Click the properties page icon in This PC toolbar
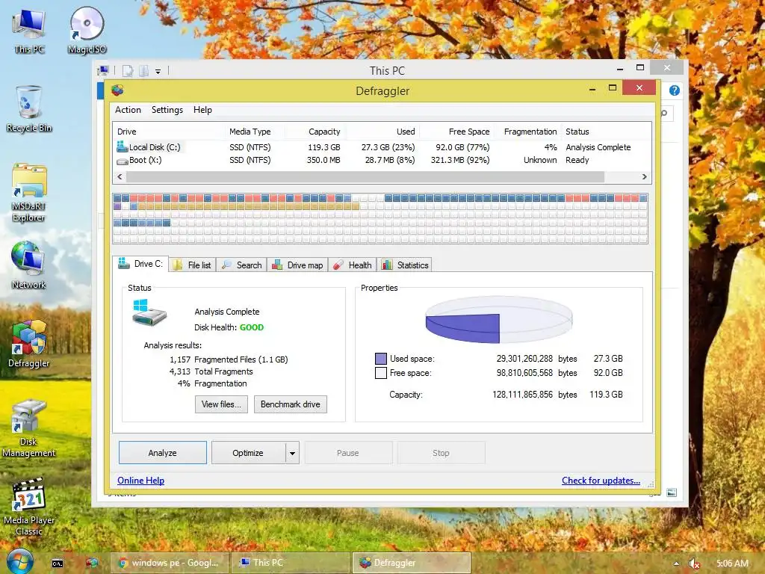The height and width of the screenshot is (574, 765). click(128, 71)
